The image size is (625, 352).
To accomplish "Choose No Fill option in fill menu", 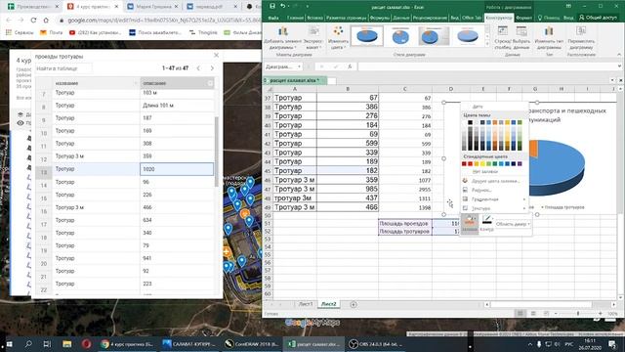I will click(485, 171).
